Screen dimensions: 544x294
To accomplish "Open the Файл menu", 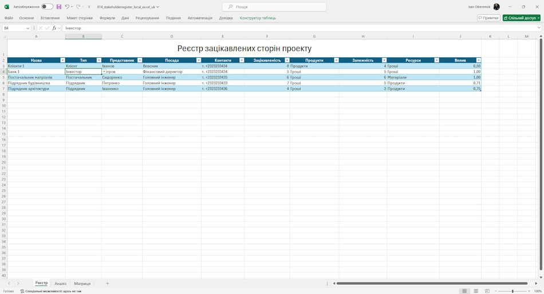I will coord(9,18).
